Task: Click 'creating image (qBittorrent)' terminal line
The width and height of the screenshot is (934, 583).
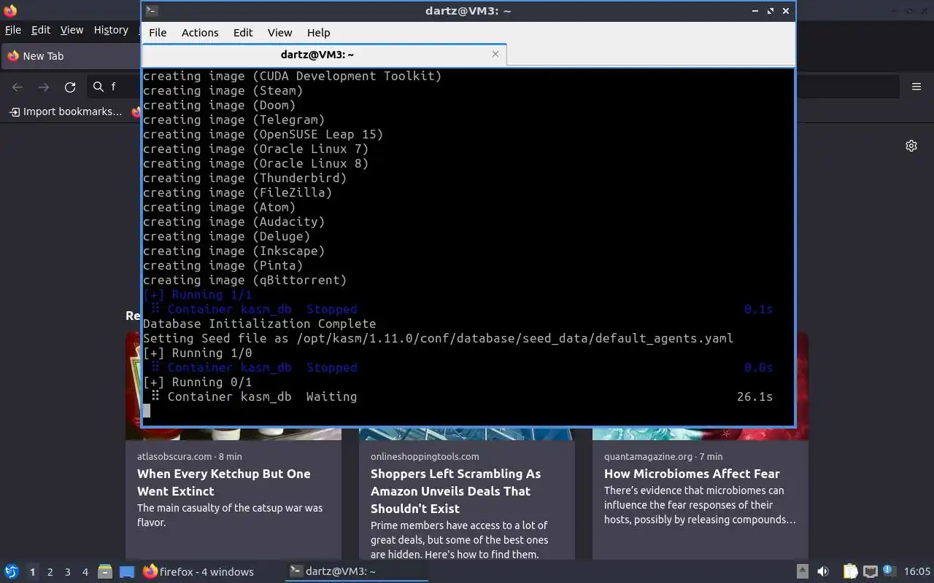Action: (x=245, y=280)
